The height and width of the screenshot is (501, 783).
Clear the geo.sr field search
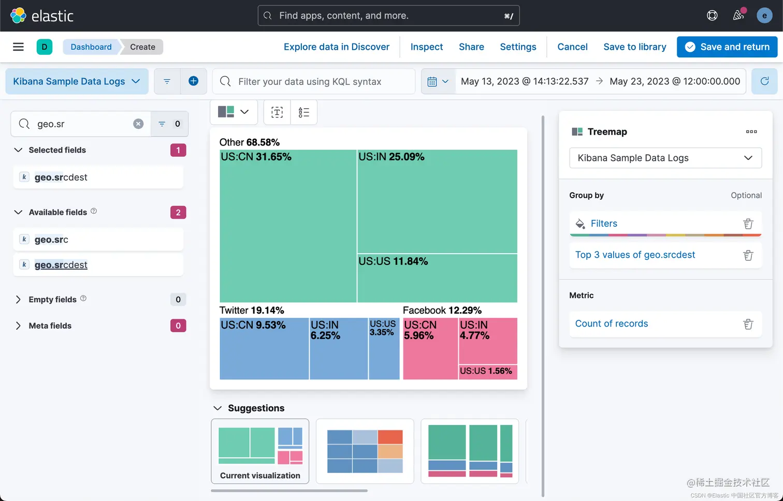138,124
